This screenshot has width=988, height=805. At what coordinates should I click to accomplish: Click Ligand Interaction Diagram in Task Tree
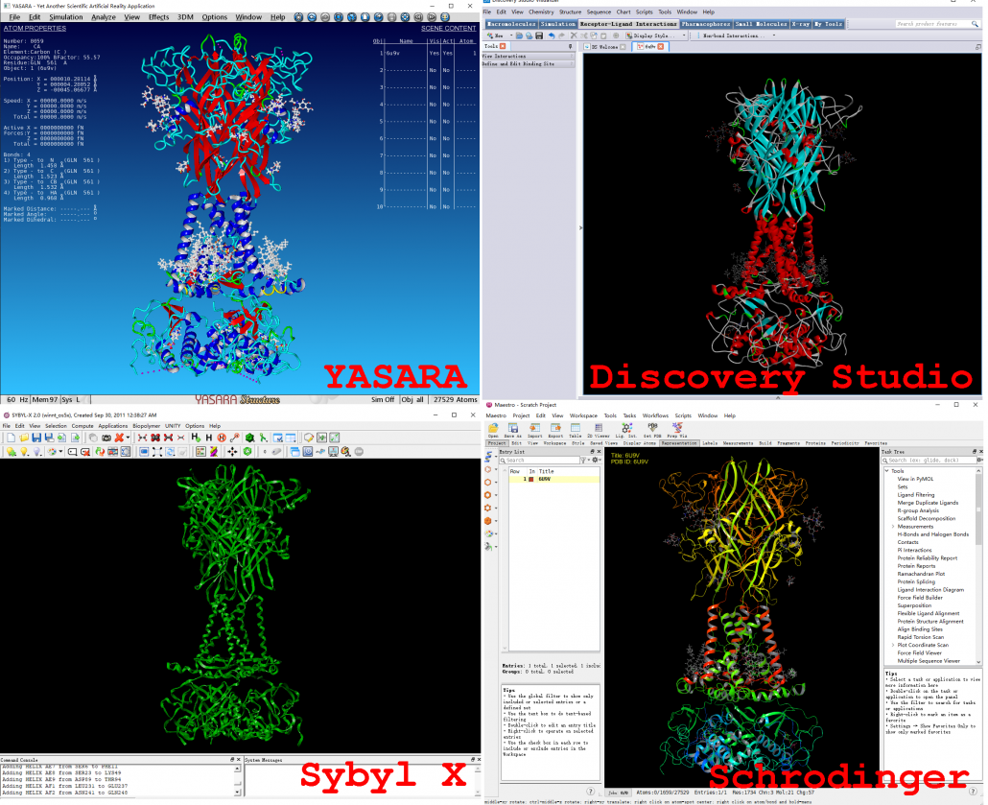930,590
